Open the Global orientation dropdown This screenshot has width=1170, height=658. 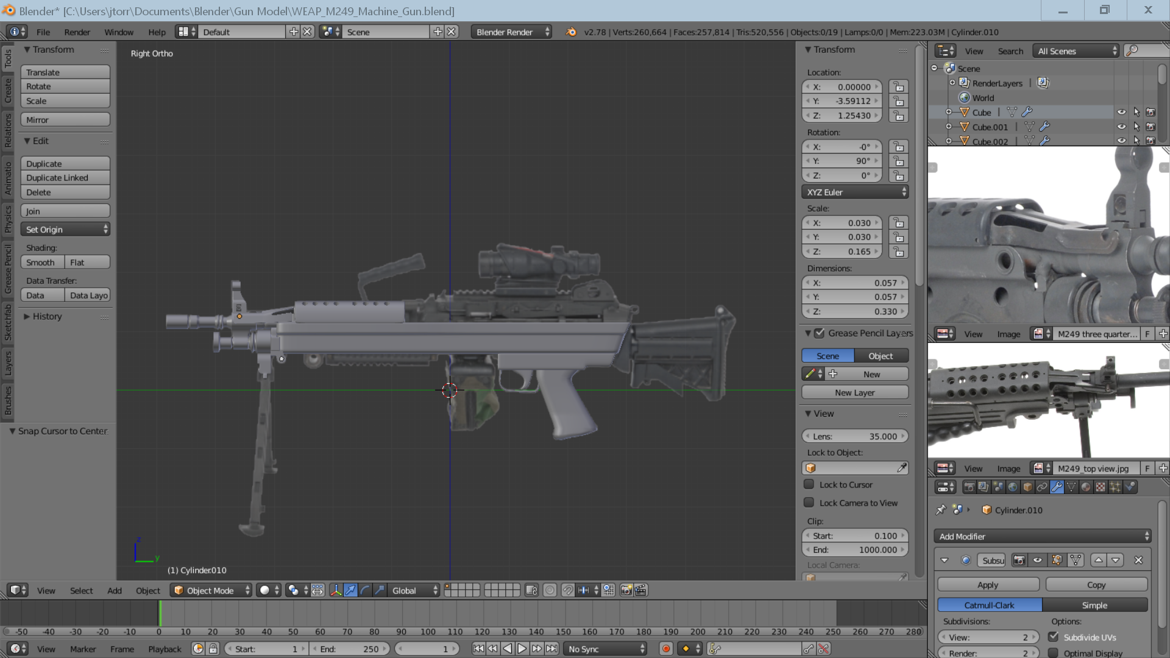tap(414, 590)
